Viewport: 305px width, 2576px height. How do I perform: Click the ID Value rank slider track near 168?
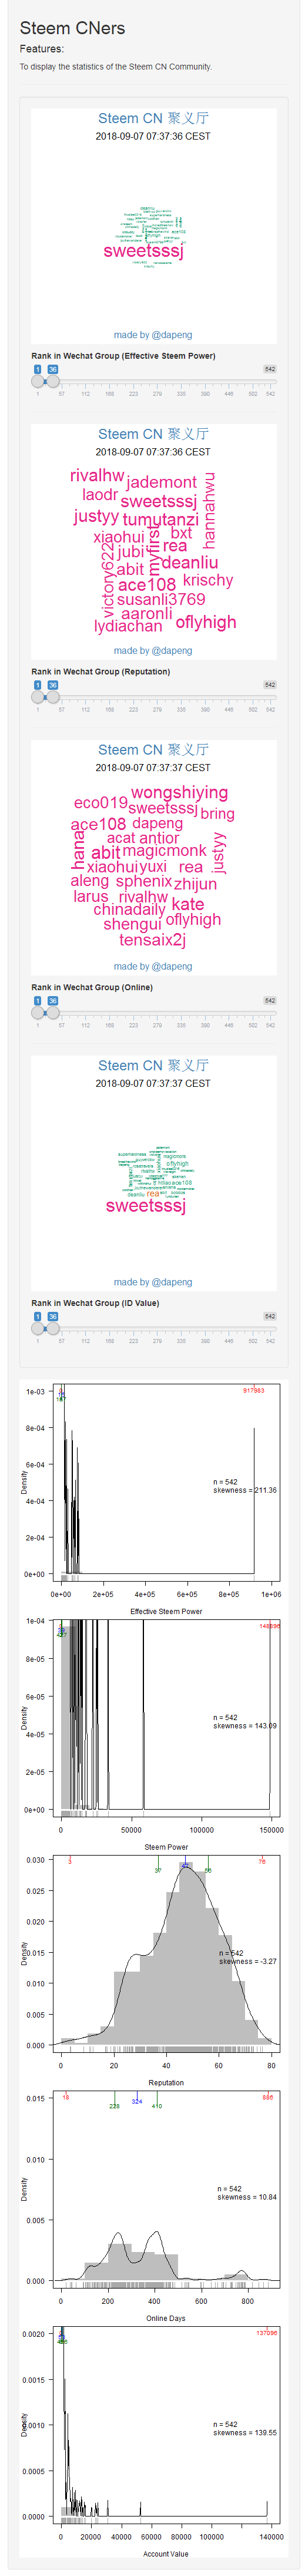tap(110, 1328)
